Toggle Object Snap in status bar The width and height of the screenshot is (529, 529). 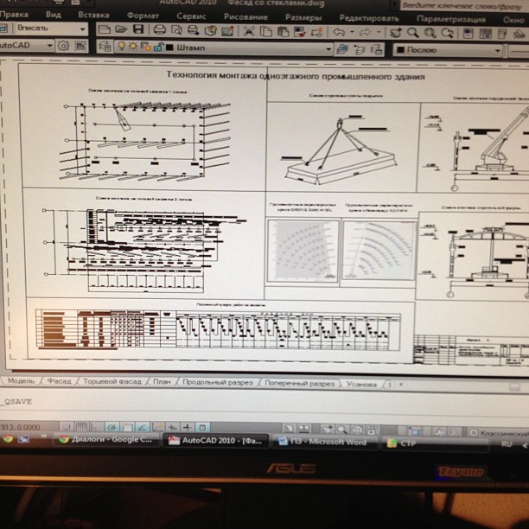(x=128, y=428)
